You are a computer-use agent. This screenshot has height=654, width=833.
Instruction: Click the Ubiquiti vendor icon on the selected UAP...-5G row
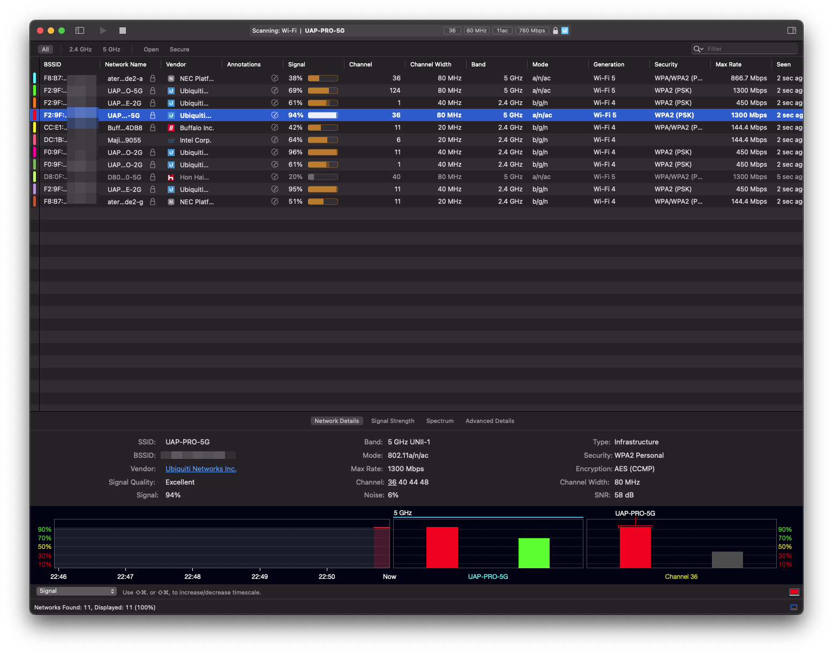171,115
